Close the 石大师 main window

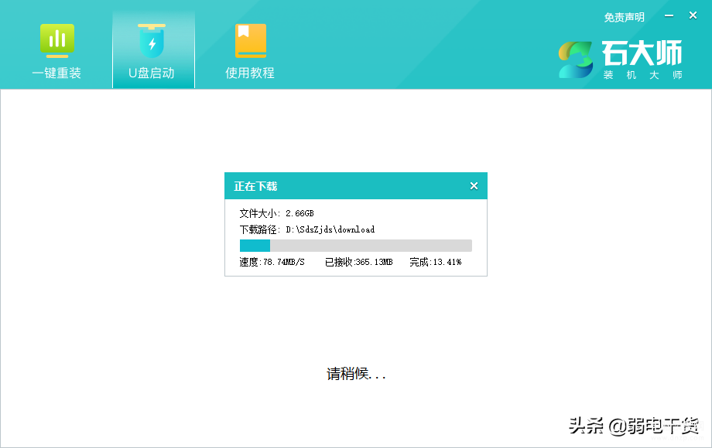coord(691,15)
